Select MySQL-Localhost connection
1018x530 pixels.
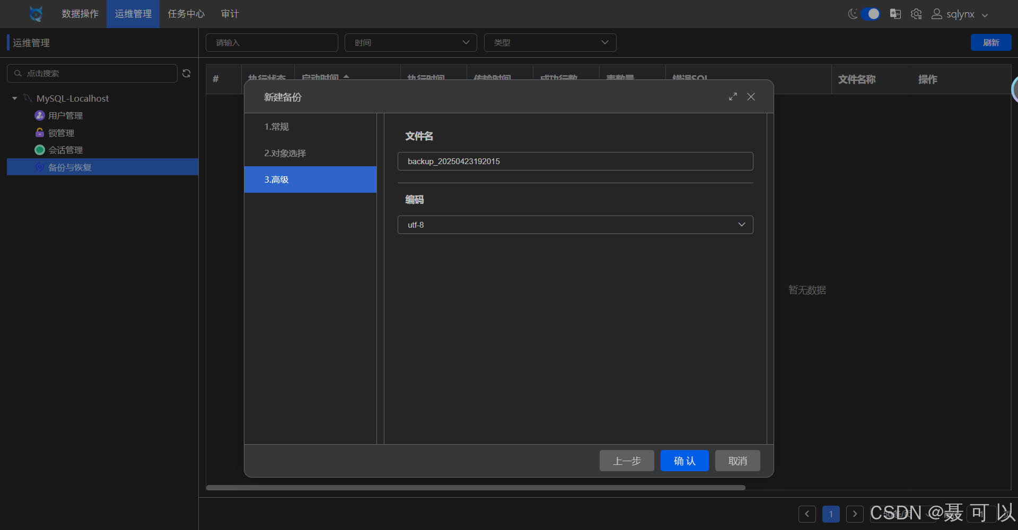[x=73, y=98]
